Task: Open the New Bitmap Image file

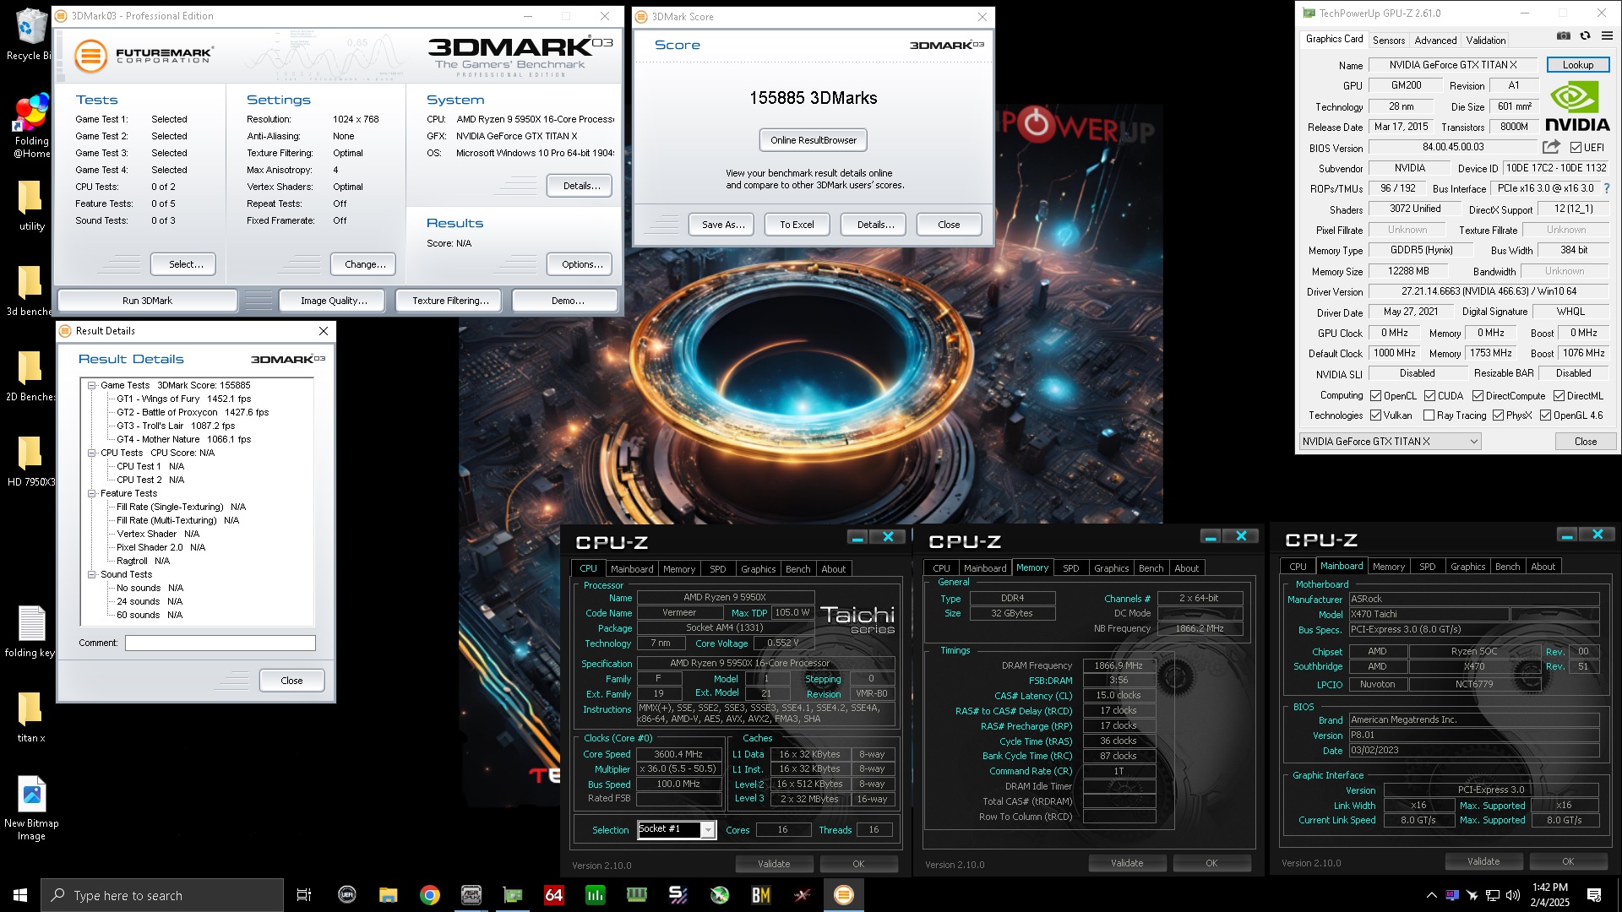Action: pyautogui.click(x=31, y=808)
